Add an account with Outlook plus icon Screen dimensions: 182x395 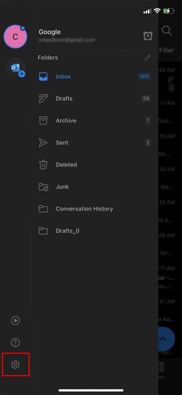[x=16, y=68]
